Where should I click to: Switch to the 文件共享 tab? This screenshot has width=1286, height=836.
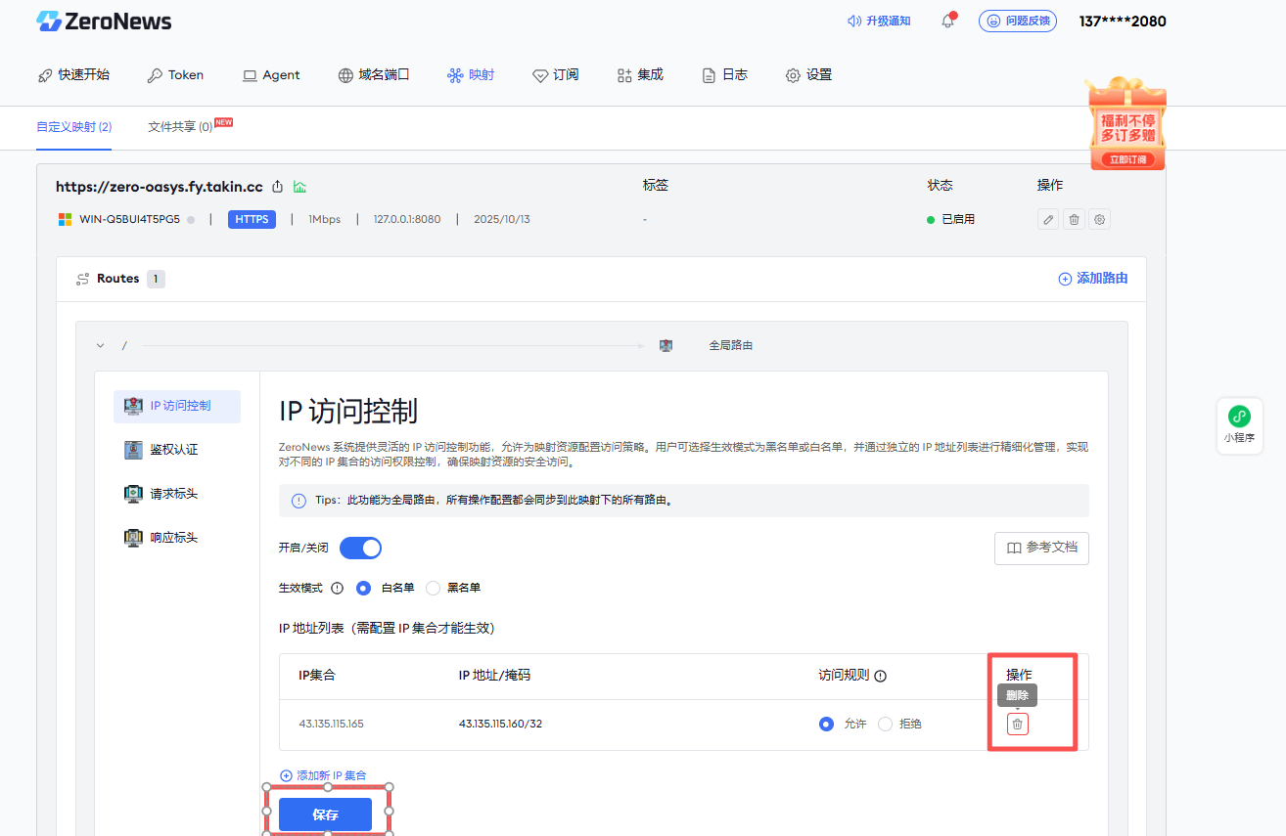(180, 127)
